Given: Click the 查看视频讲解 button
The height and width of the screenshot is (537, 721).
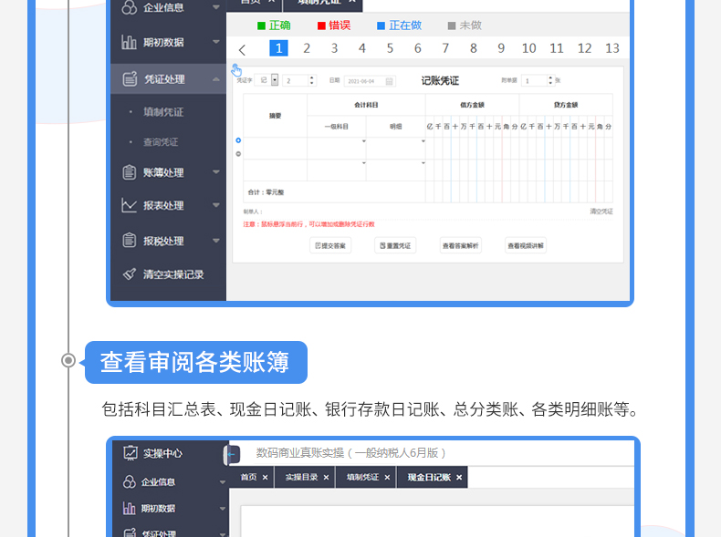Looking at the screenshot, I should coord(526,245).
